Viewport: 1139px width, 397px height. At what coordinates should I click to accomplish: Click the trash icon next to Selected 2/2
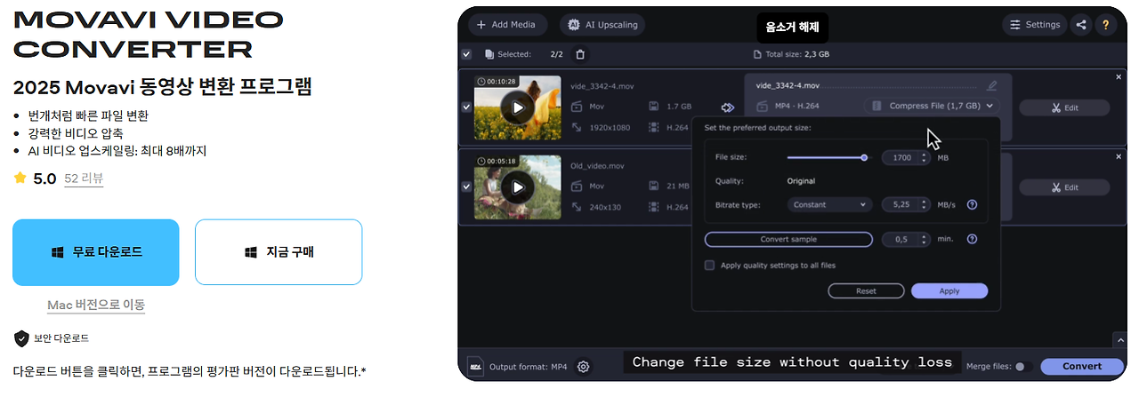580,54
